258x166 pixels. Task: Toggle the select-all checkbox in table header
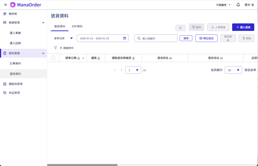click(x=53, y=58)
